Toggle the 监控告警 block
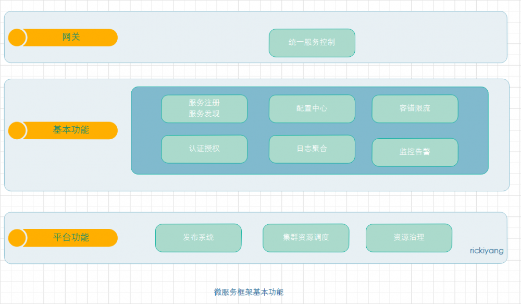Viewport: 521px width, 304px height. coord(415,152)
